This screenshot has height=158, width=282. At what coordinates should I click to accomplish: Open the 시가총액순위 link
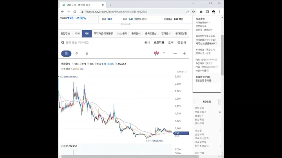coord(202,23)
